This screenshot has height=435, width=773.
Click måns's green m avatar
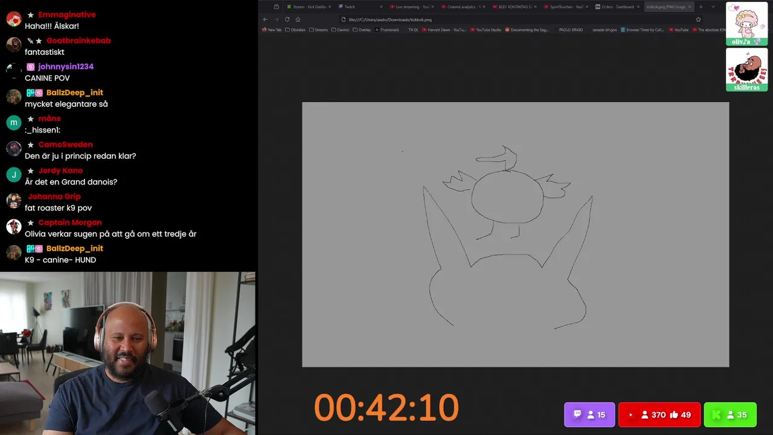[14, 123]
